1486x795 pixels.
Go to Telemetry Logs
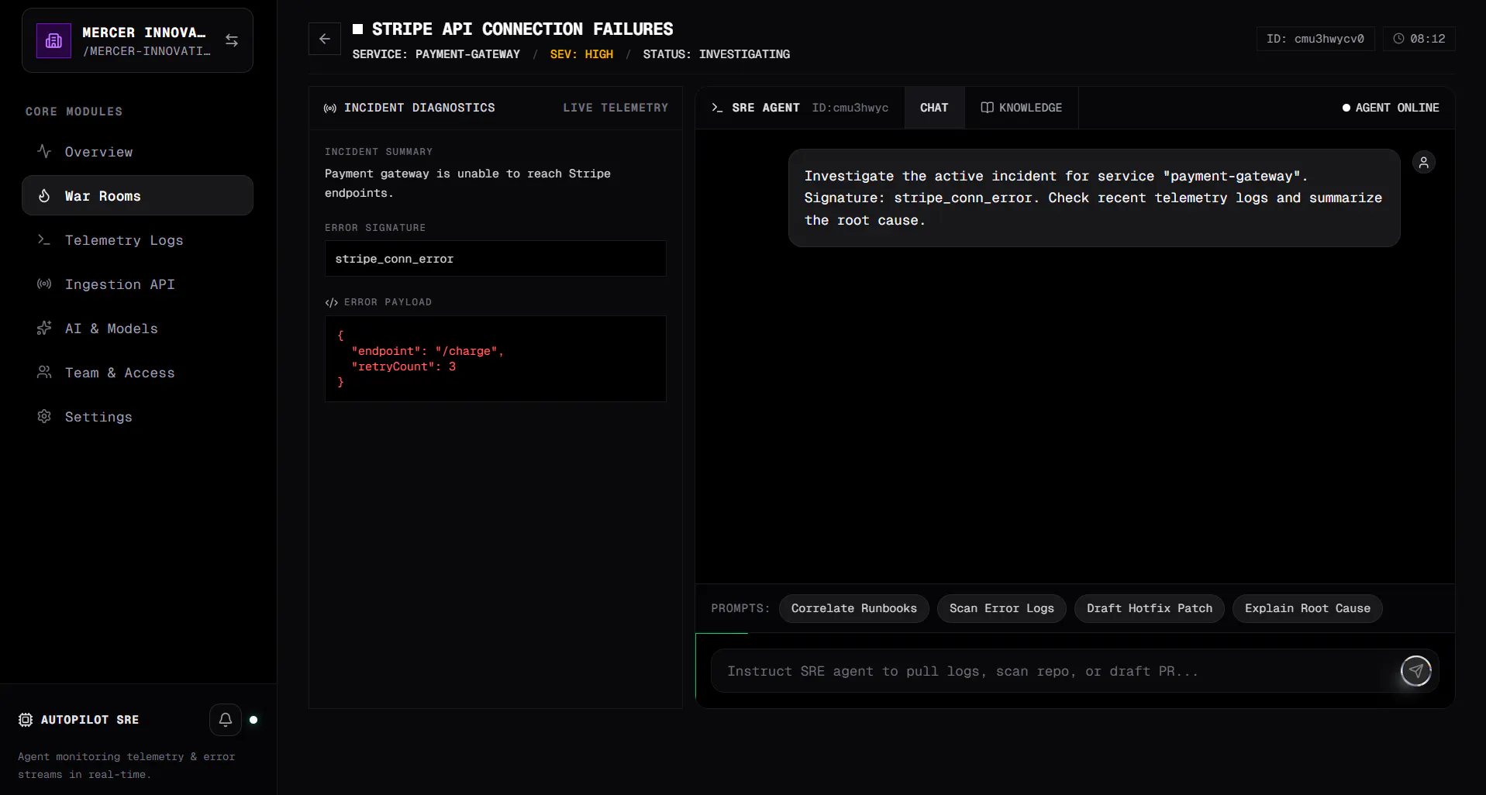(137, 240)
